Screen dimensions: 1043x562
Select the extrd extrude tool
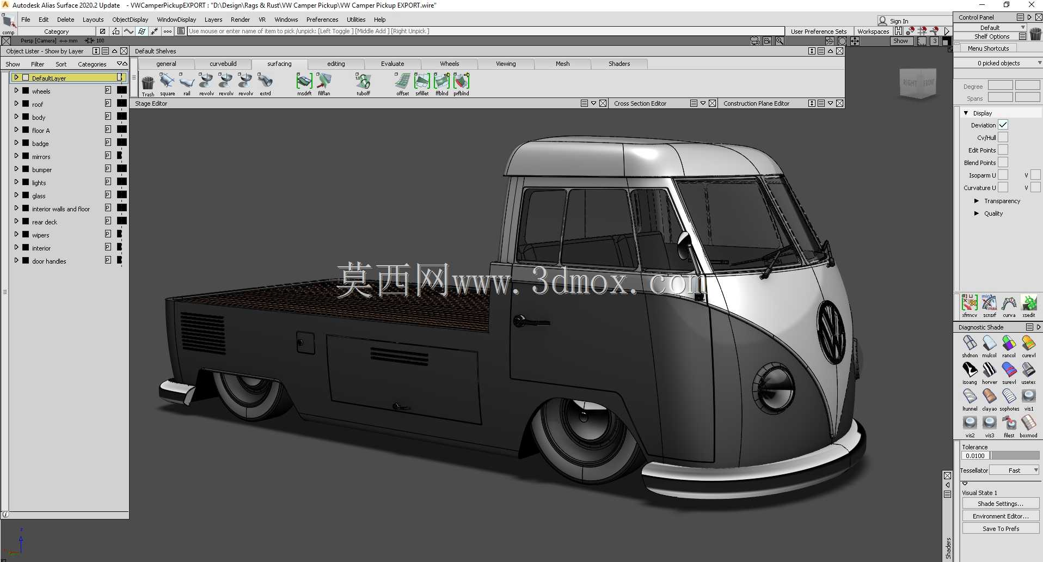(265, 84)
